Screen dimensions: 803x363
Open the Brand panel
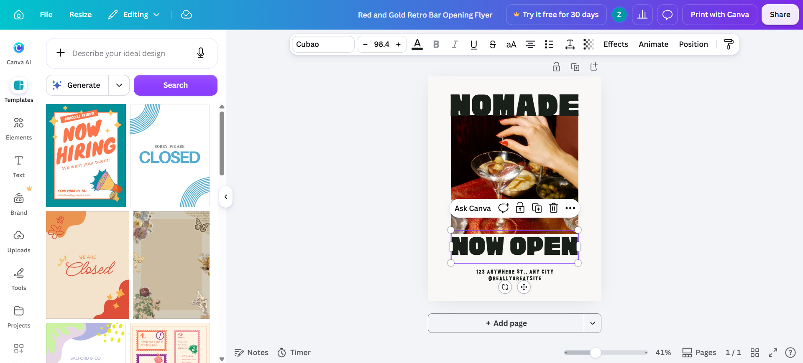[19, 204]
